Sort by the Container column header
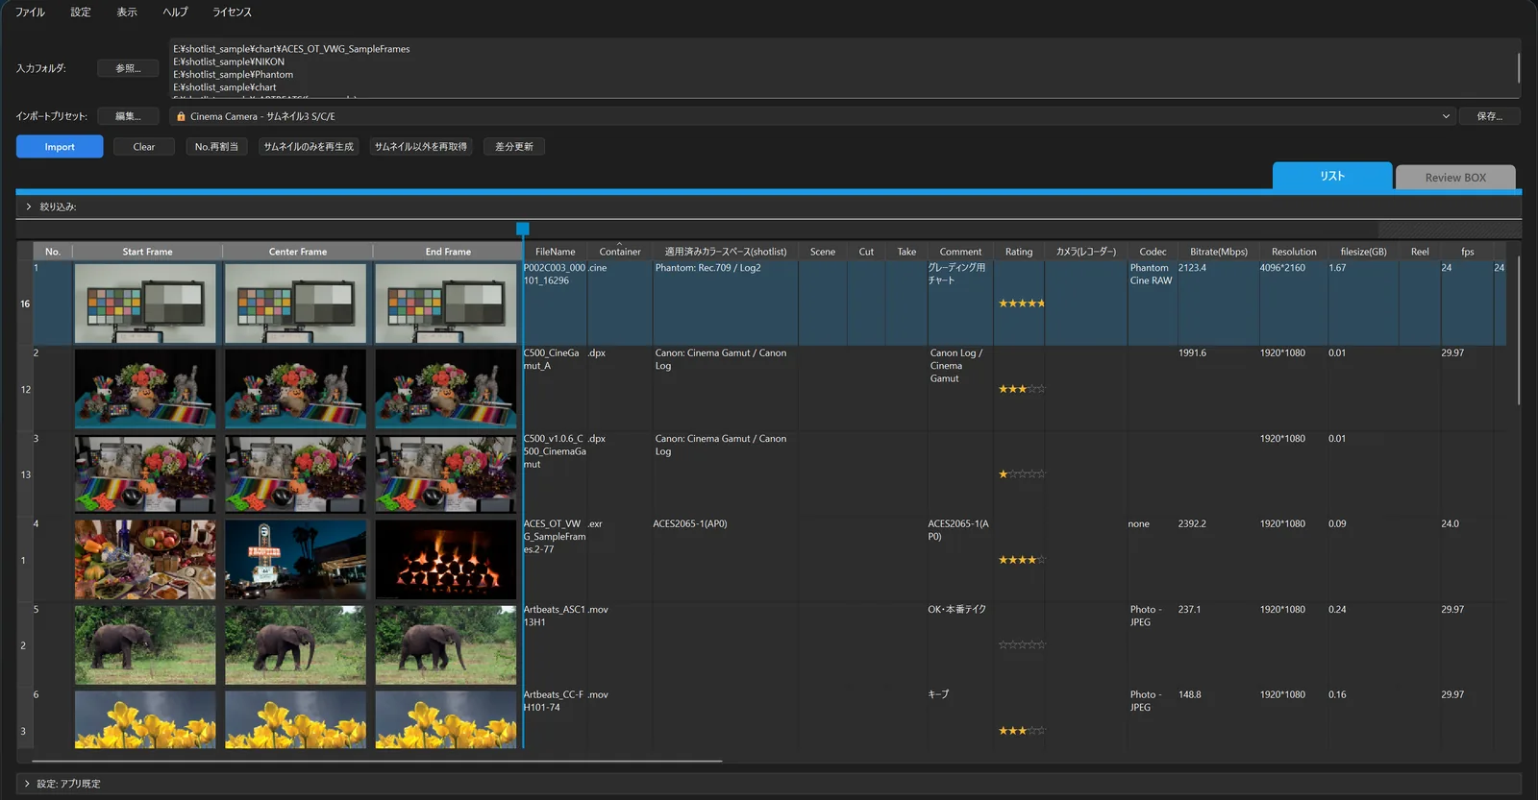The width and height of the screenshot is (1538, 800). click(620, 252)
